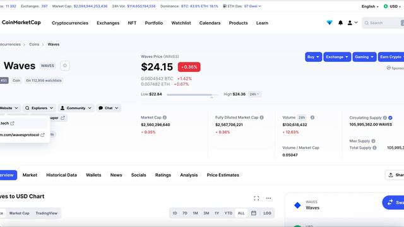The image size is (404, 227).
Task: Switch to Historical Data tab
Action: click(61, 175)
